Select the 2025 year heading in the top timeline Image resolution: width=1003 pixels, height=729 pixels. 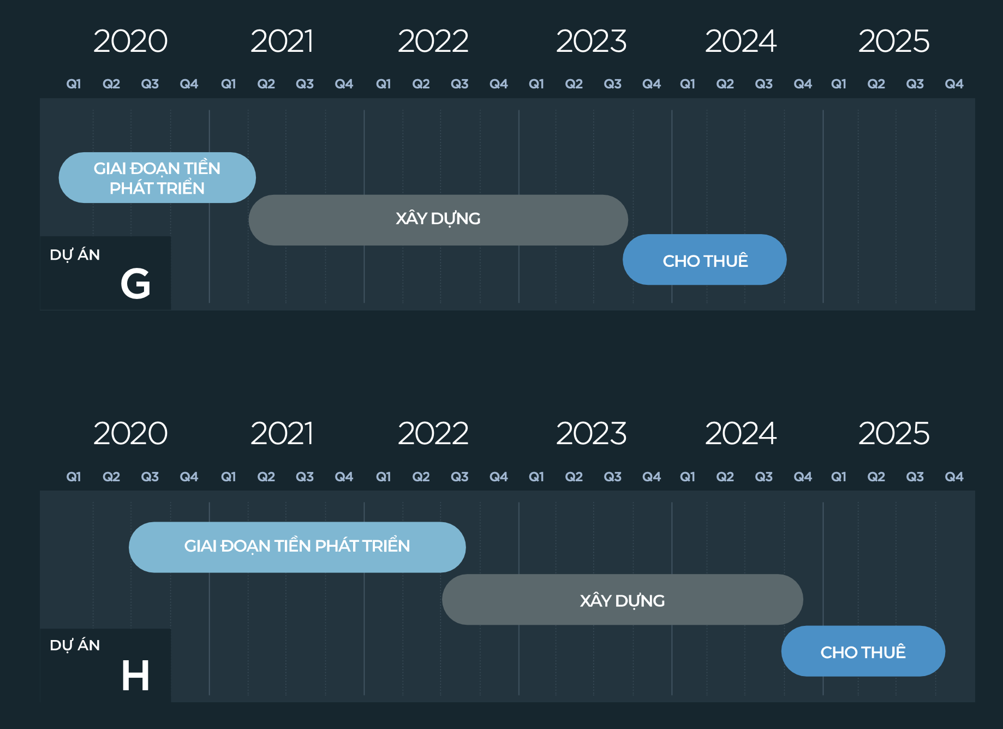[893, 41]
